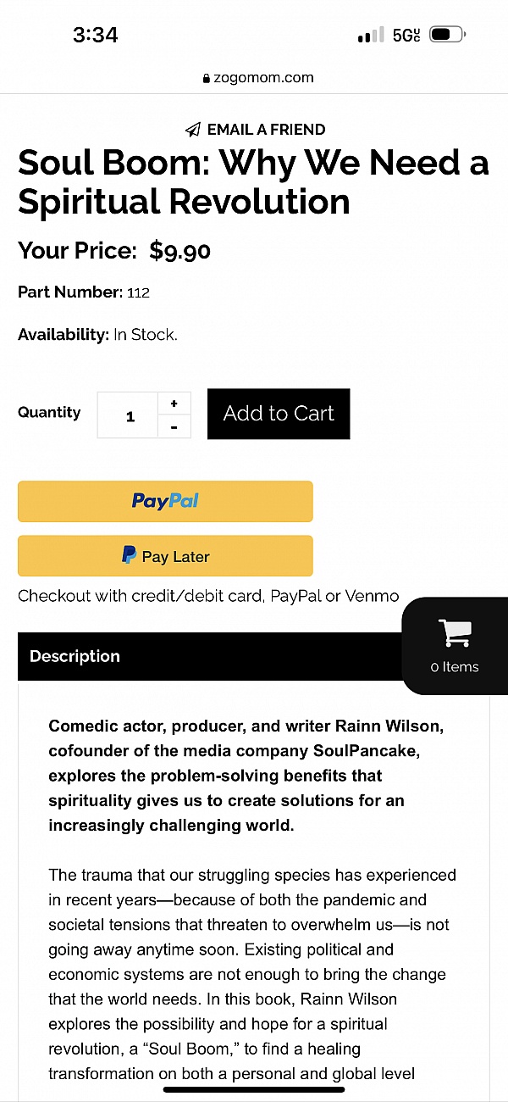Tap the battery icon in status bar
The height and width of the screenshot is (1102, 508).
click(447, 36)
